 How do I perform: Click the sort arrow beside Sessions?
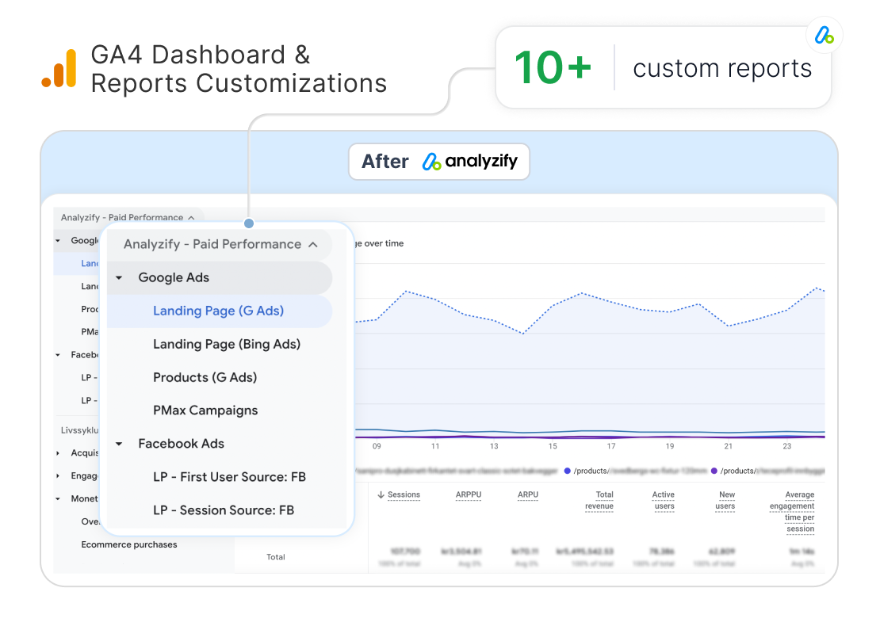pyautogui.click(x=381, y=494)
